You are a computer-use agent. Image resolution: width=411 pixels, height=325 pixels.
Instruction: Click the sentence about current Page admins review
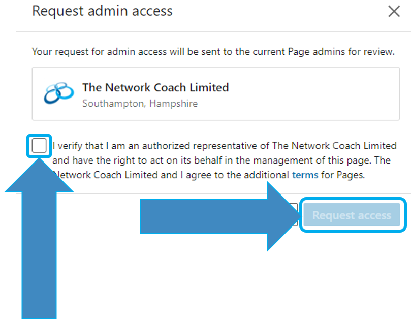pos(213,52)
